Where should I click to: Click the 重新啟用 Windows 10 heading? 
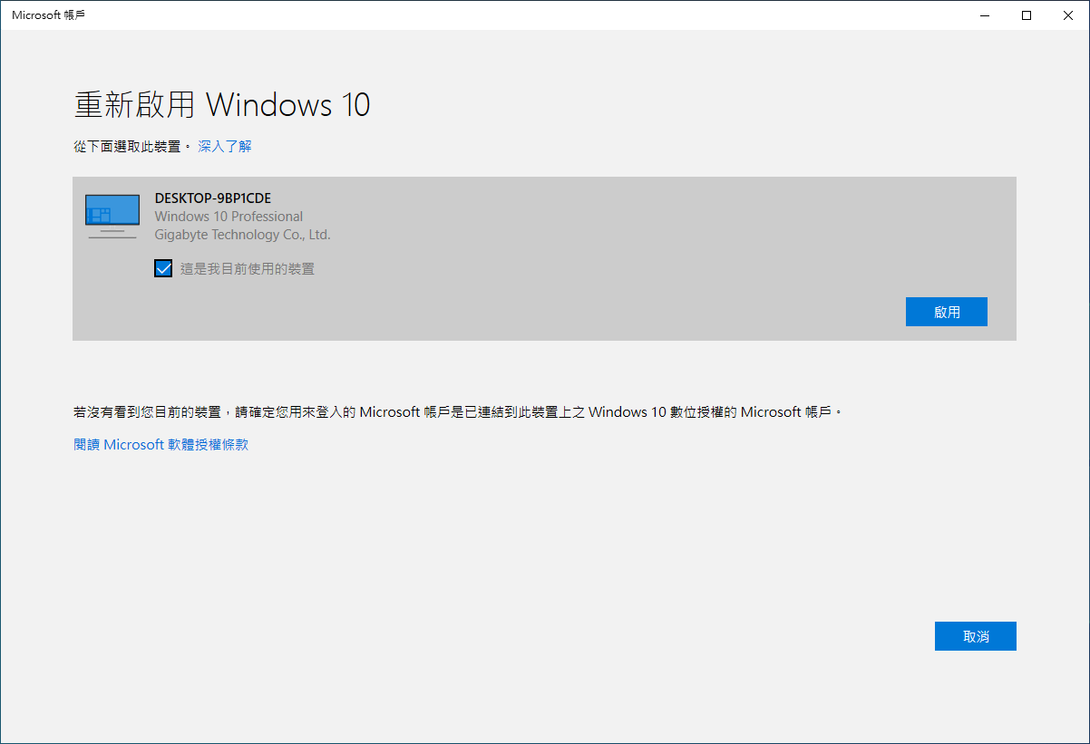tap(220, 104)
